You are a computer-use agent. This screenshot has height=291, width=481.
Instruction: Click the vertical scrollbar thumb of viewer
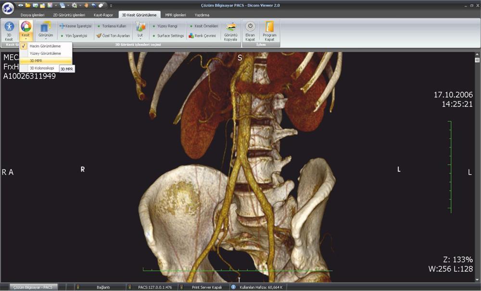point(477,60)
